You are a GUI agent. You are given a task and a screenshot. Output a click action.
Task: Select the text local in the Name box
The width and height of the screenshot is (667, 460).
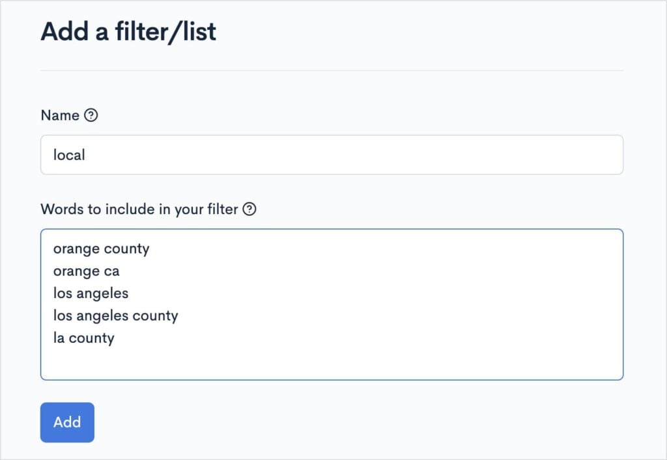coord(68,154)
